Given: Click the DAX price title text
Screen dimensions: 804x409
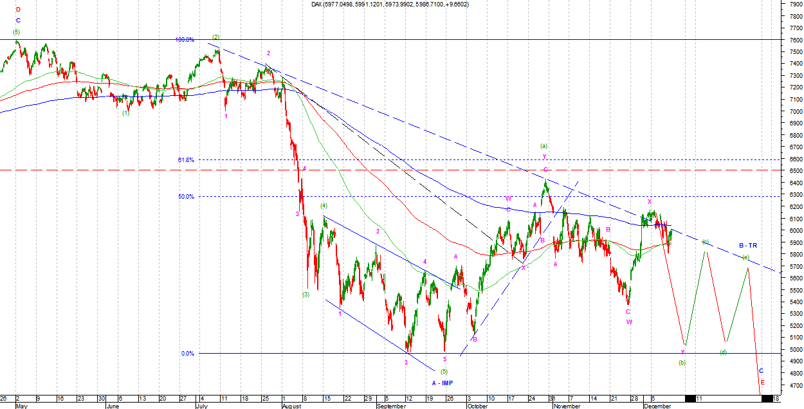Looking at the screenshot, I should (390, 5).
